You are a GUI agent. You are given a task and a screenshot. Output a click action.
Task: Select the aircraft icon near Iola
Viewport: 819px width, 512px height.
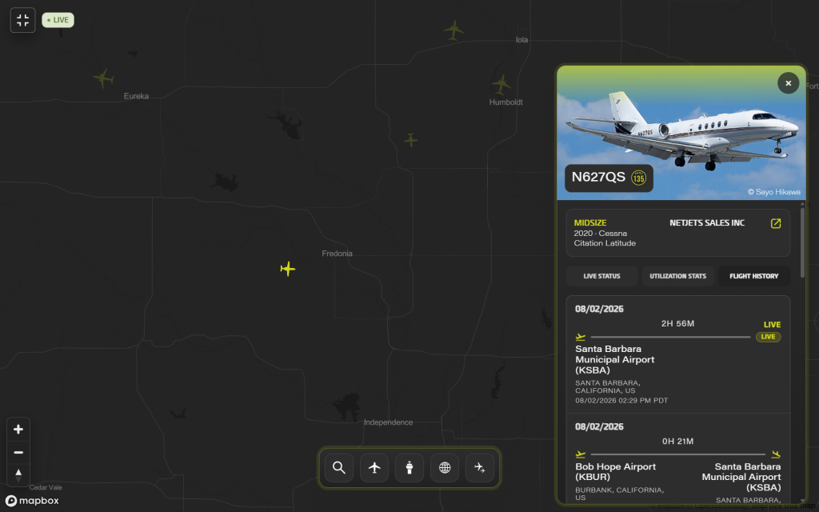454,30
